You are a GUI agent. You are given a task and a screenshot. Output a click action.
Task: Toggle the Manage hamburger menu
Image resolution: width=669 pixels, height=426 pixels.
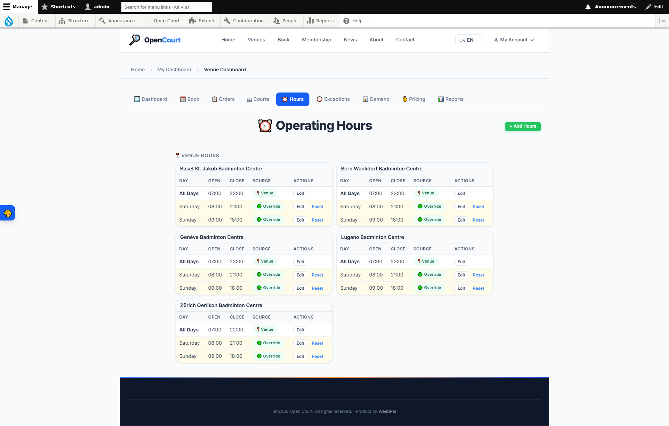pos(18,7)
